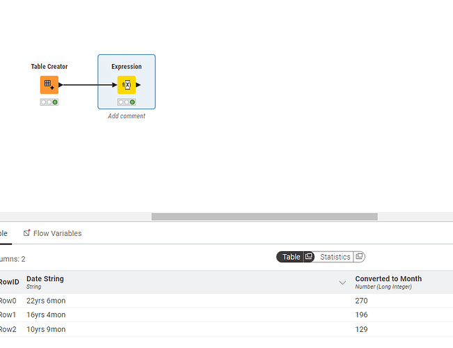Select the Table Creator node icon
Screen dimensions: 453x348
pos(49,85)
